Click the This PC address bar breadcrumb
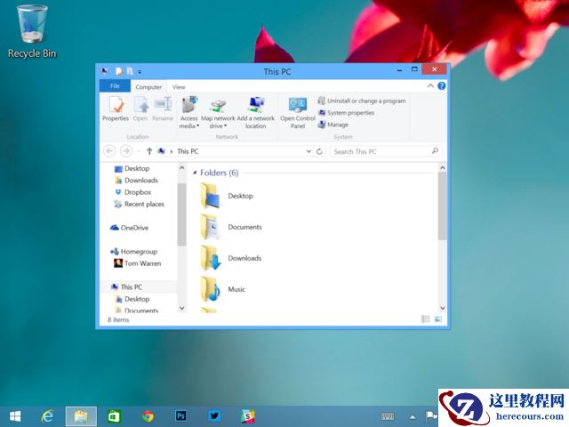Viewport: 569px width, 427px height. tap(188, 151)
